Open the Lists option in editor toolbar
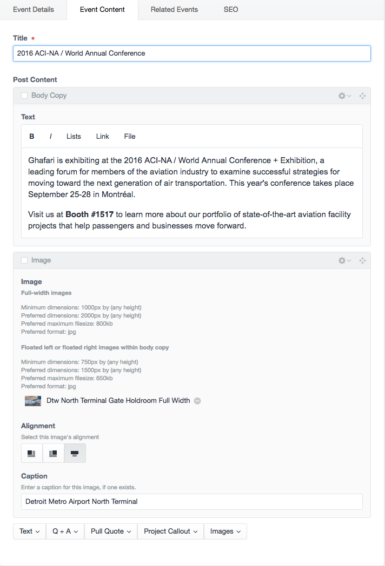Screen dimensions: 385x566 [74, 137]
